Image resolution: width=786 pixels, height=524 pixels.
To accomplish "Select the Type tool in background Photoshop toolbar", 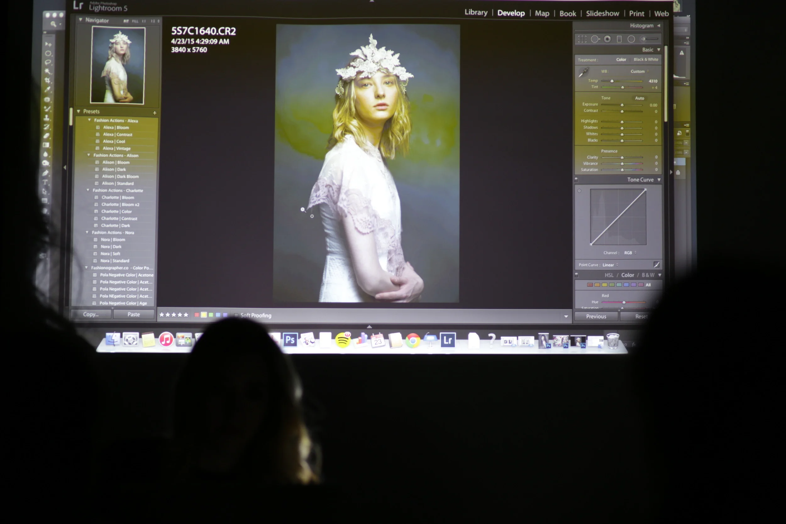I will click(x=45, y=182).
